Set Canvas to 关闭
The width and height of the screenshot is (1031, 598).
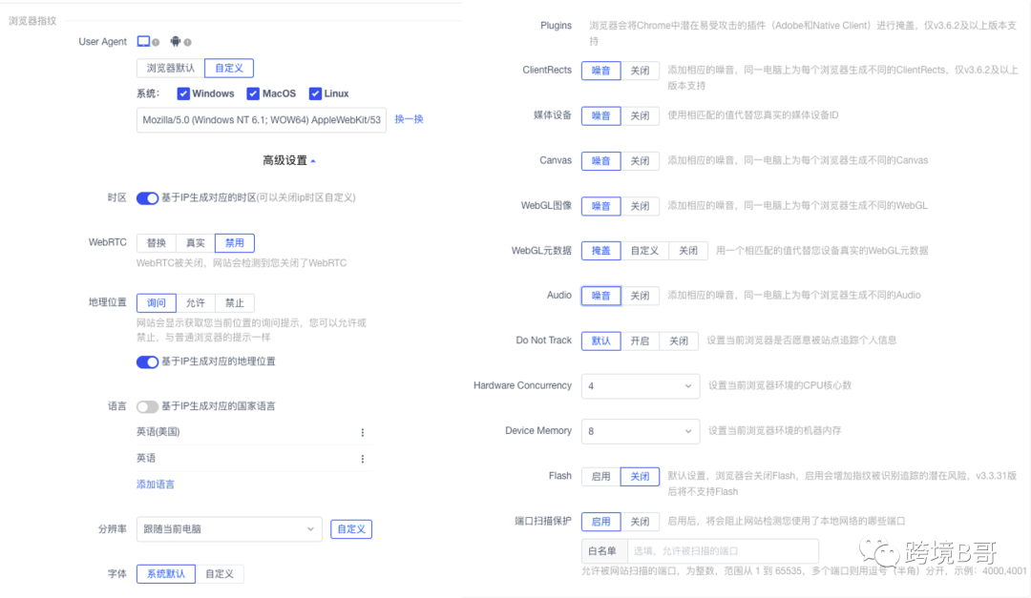click(x=640, y=161)
